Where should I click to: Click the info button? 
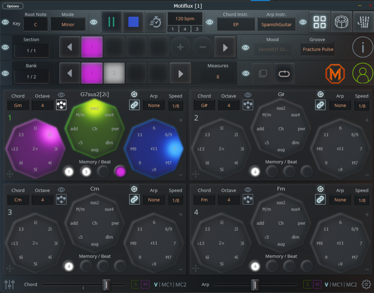pyautogui.click(x=363, y=47)
